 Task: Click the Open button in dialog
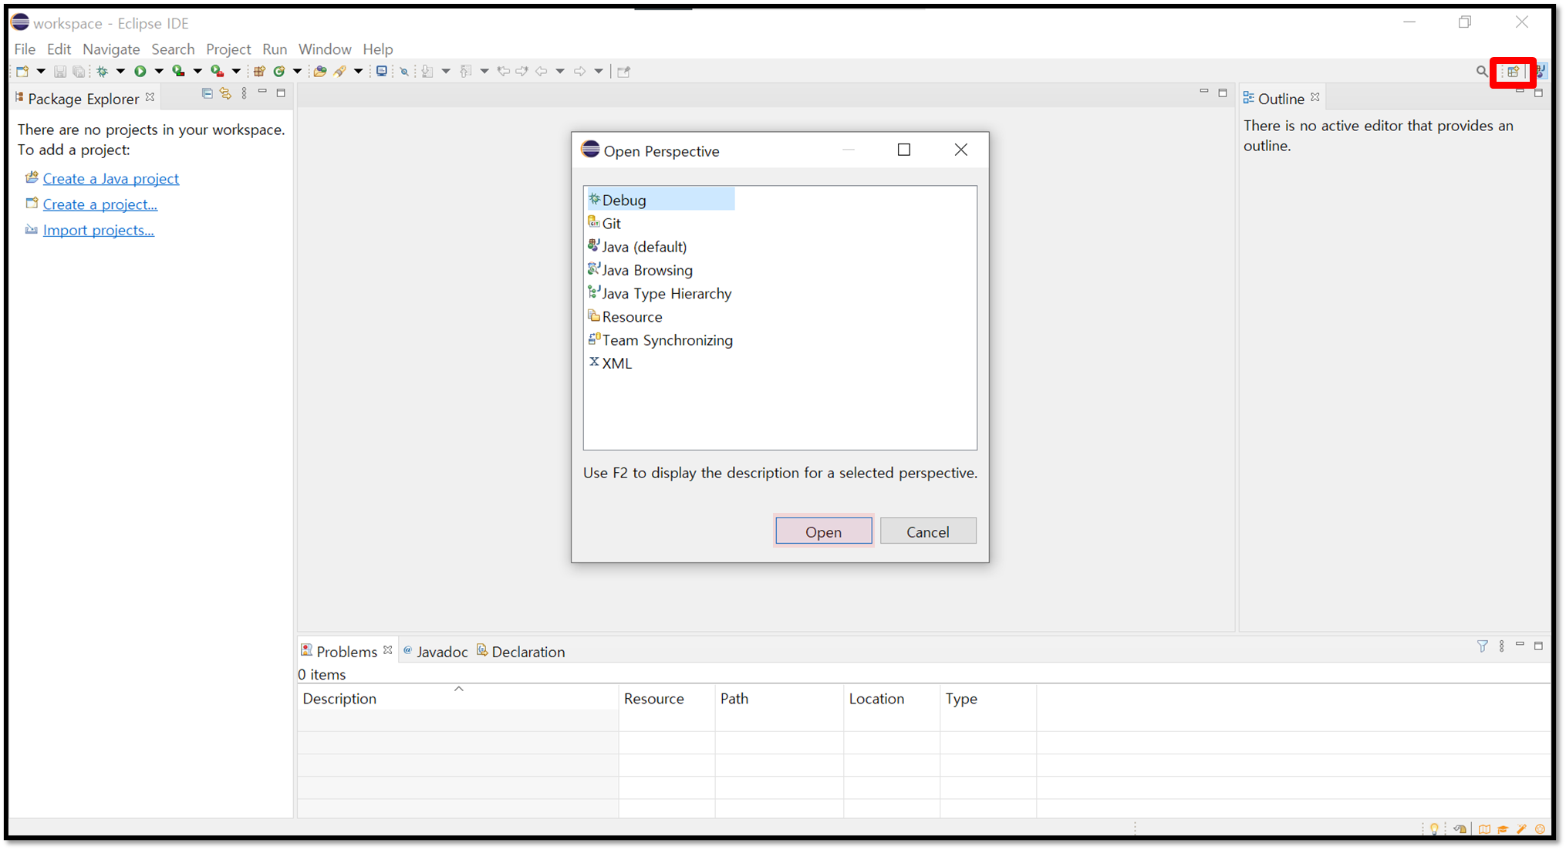[x=823, y=531]
